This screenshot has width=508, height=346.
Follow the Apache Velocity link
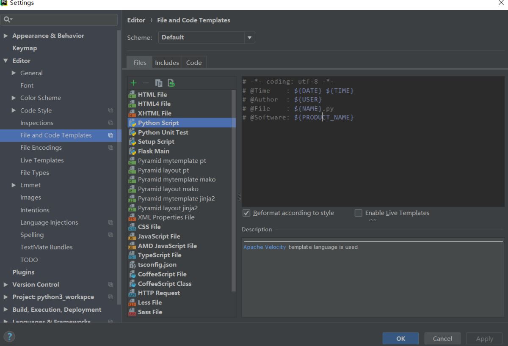[x=265, y=247]
